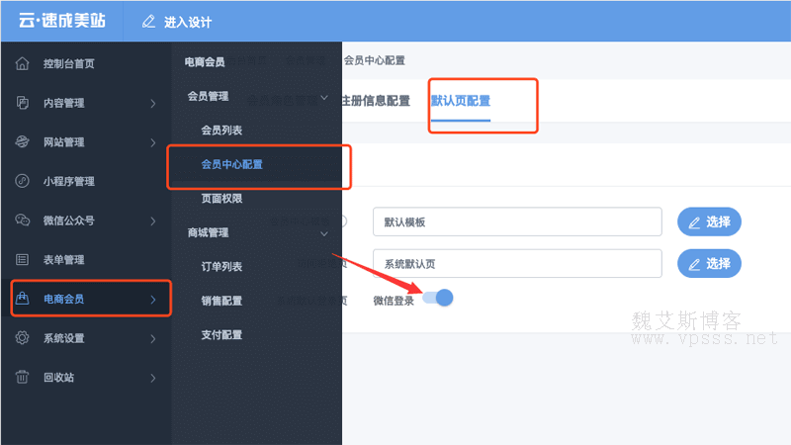Image resolution: width=791 pixels, height=445 pixels.
Task: Click the 内容管理 copy icon
Action: [x=22, y=103]
